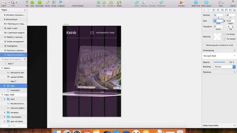
Task: Click the Edit toolbar icon
Action: pos(104,4)
